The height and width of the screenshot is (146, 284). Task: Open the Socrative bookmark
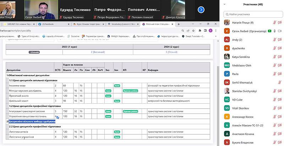click(x=73, y=36)
